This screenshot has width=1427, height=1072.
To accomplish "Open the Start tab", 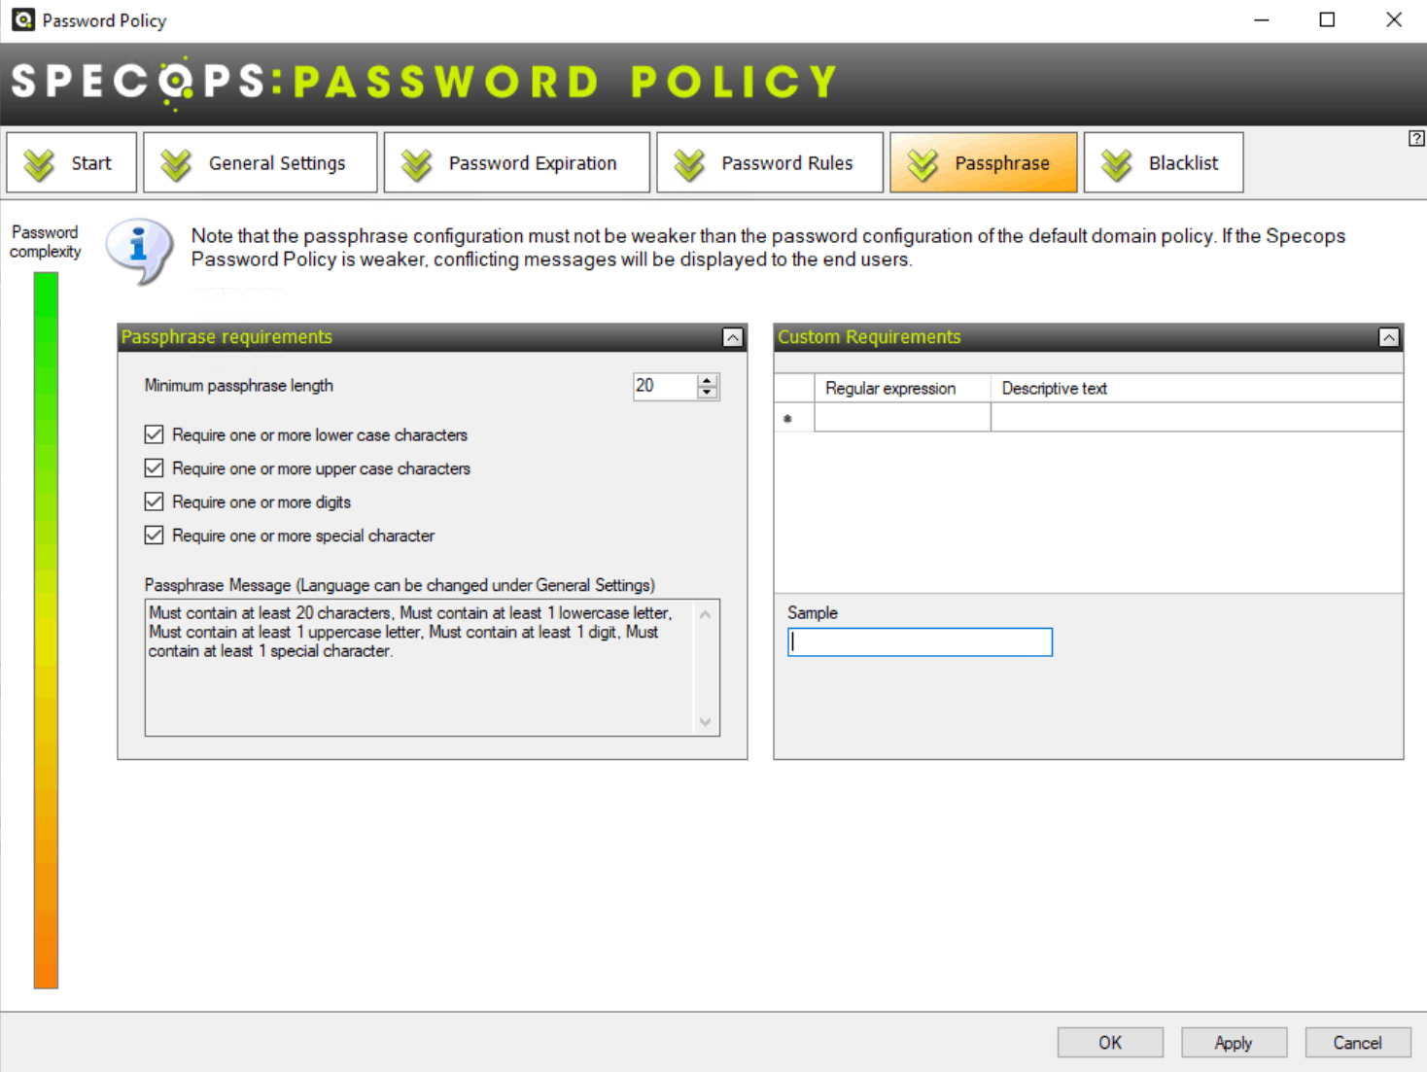I will pos(72,162).
